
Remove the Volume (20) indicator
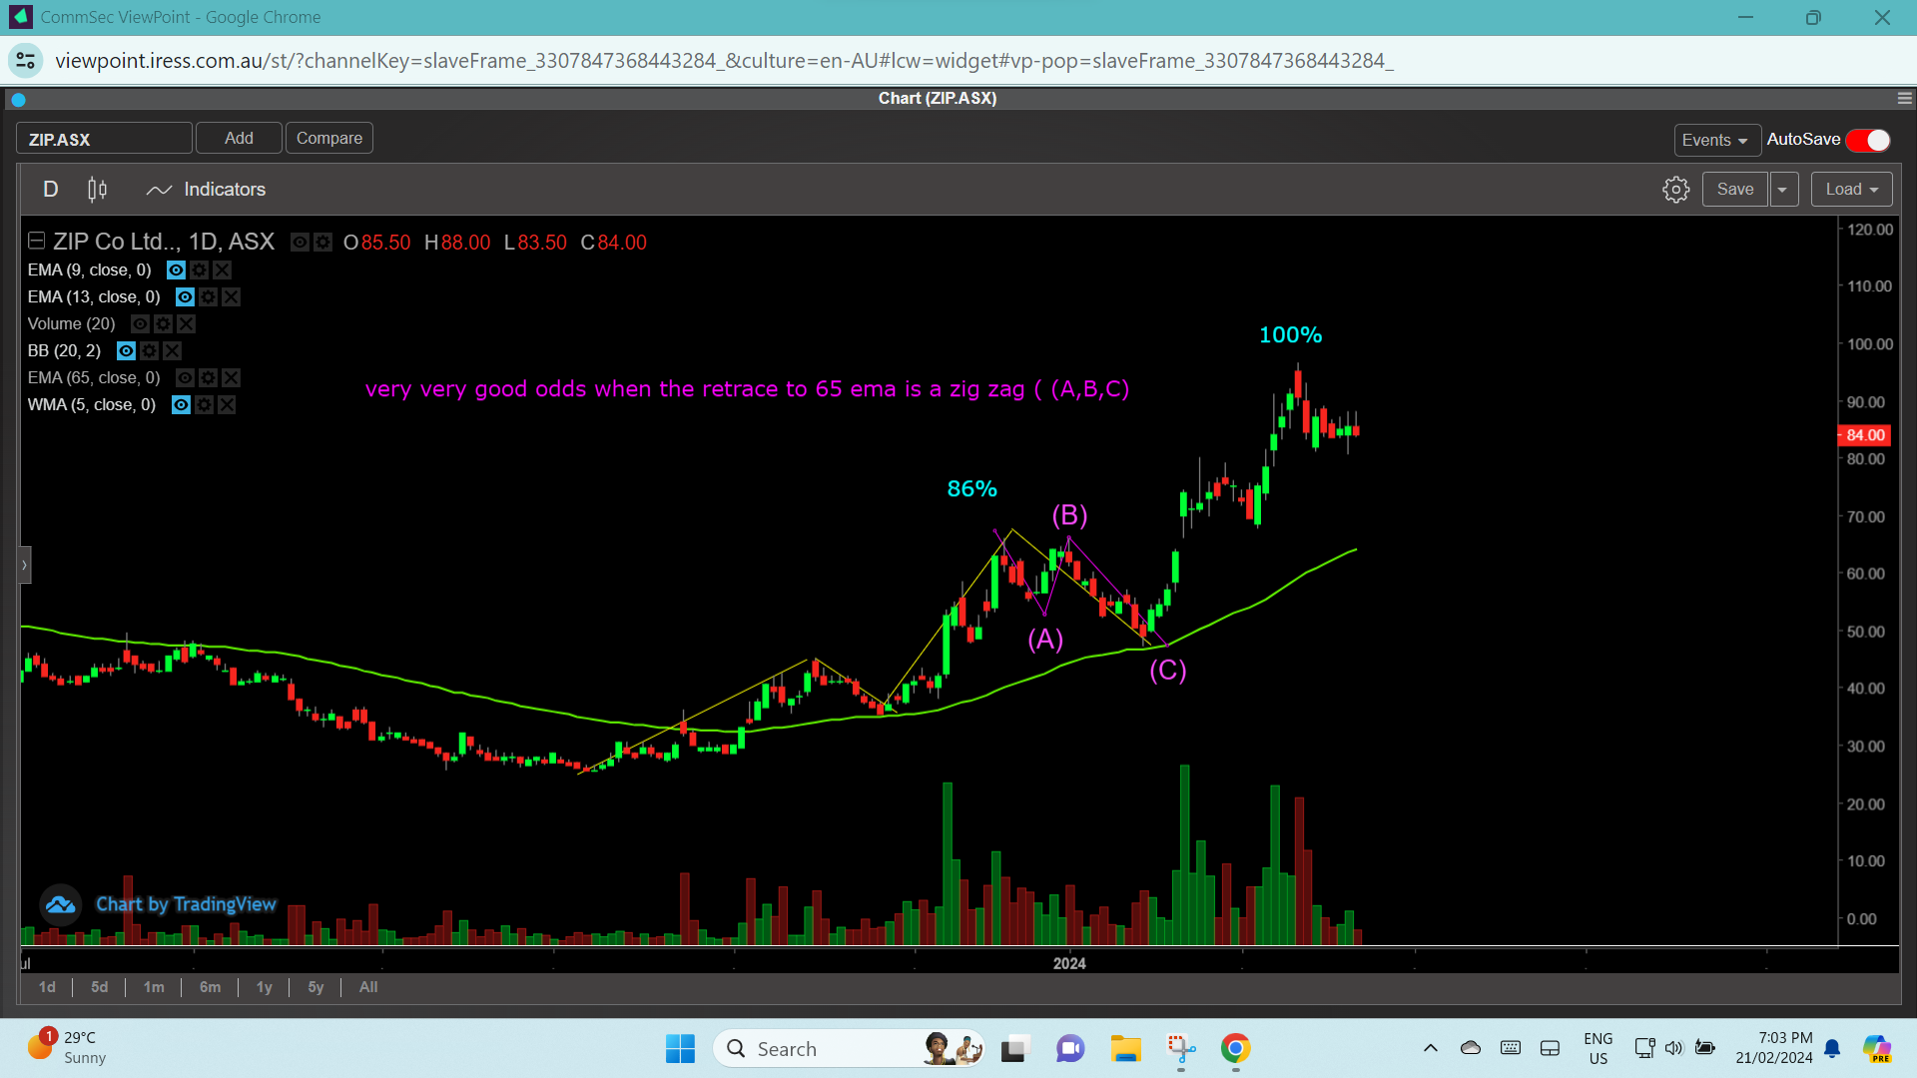pyautogui.click(x=186, y=324)
